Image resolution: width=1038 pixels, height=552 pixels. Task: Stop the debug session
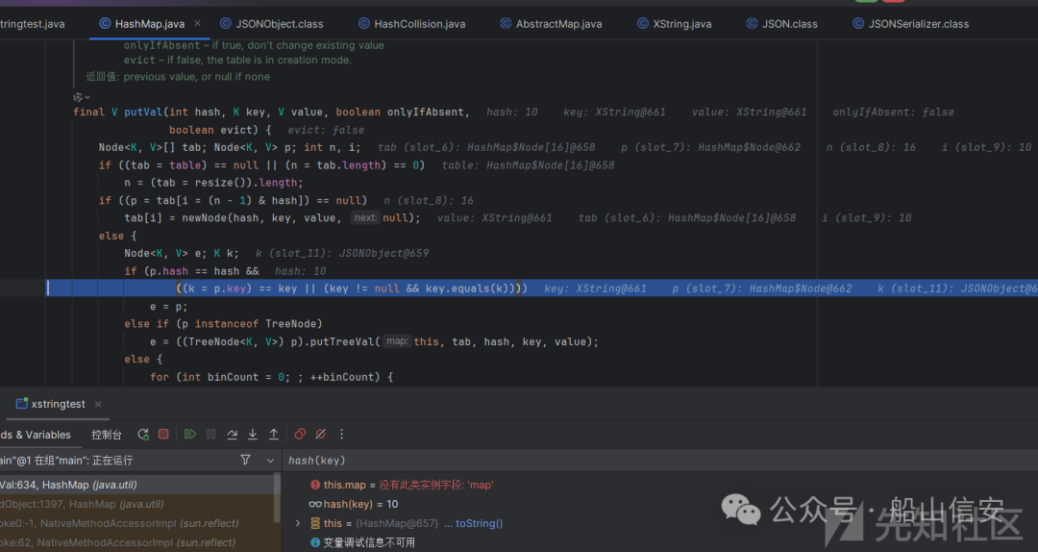tap(163, 434)
